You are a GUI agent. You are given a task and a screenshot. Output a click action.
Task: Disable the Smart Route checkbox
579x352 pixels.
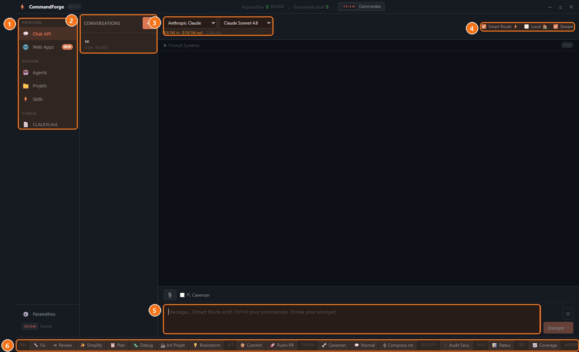tap(484, 26)
